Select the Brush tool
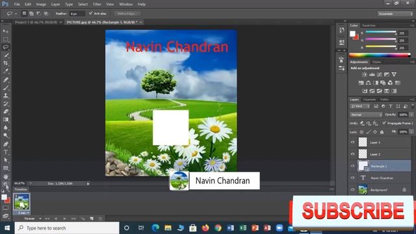 pos(6,88)
